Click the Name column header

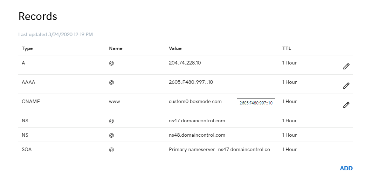coord(116,49)
